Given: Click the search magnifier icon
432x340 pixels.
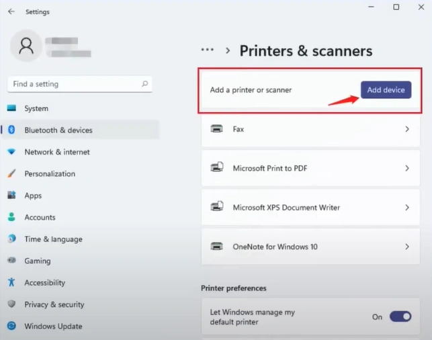Looking at the screenshot, I should (144, 84).
